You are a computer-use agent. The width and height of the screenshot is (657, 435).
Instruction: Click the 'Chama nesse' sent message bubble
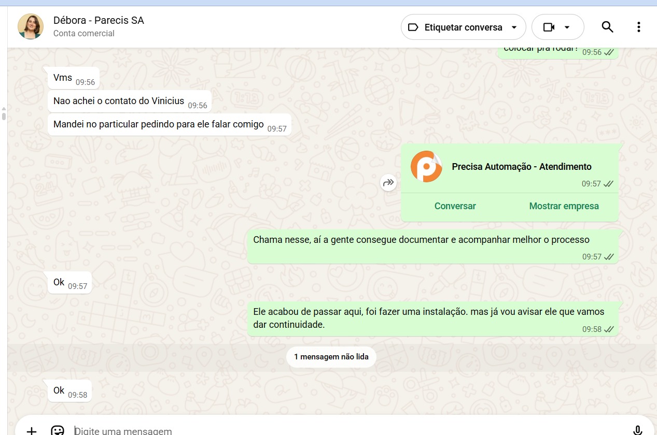click(x=421, y=240)
